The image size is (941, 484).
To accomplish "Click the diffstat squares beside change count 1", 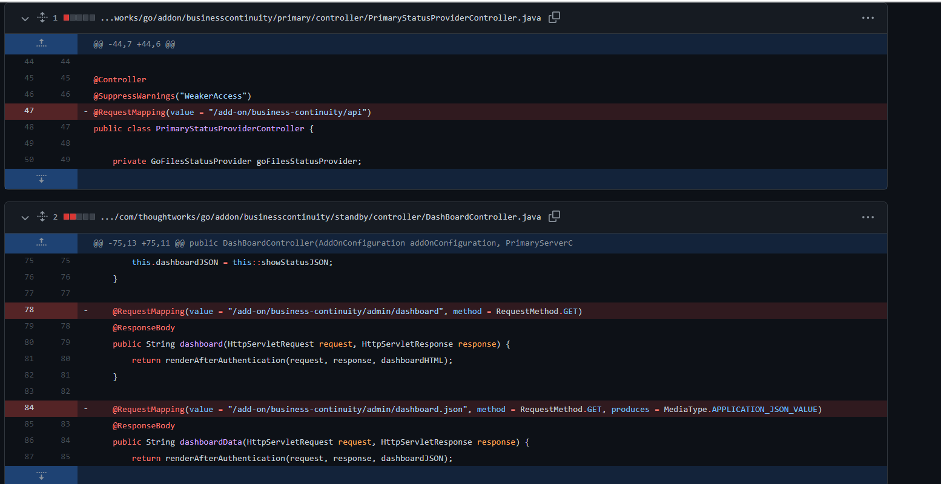I will click(x=79, y=18).
